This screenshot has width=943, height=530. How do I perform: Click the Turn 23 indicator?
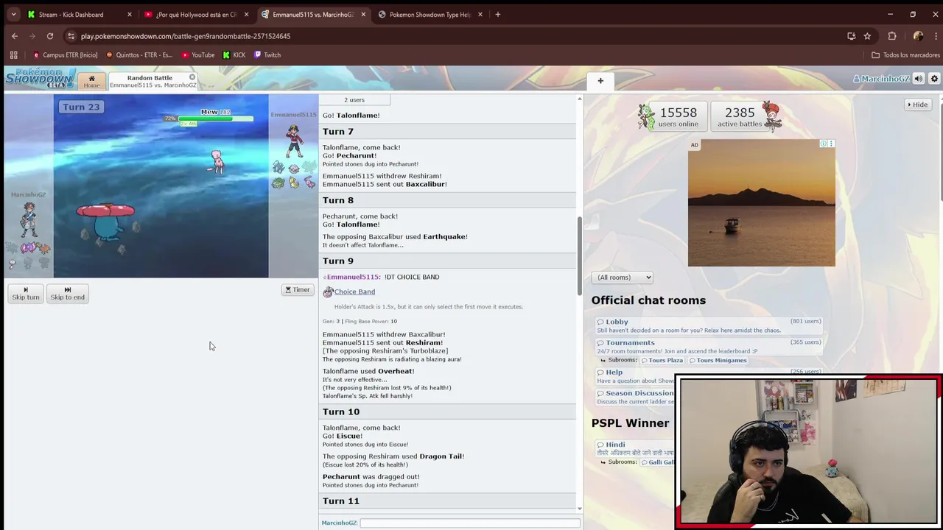coord(81,107)
